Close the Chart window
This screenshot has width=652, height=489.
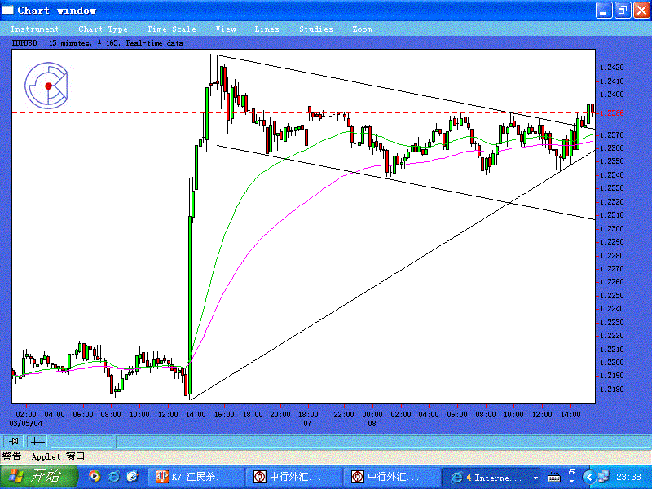[x=641, y=11]
